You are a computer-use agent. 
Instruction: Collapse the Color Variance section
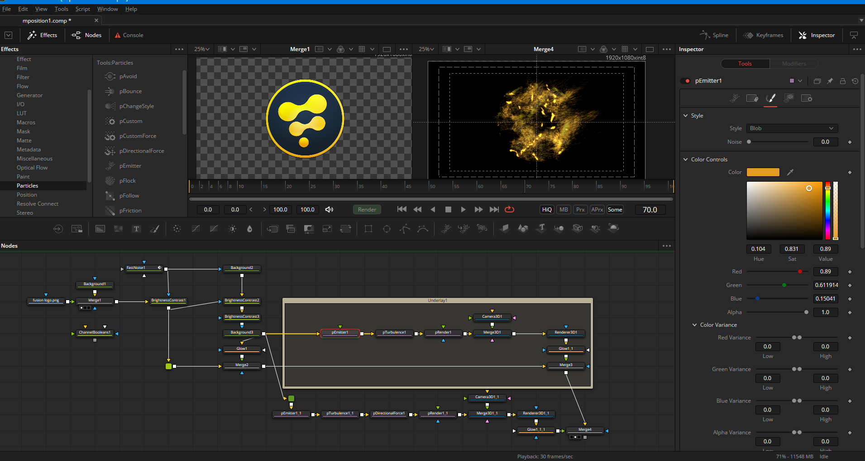(694, 325)
